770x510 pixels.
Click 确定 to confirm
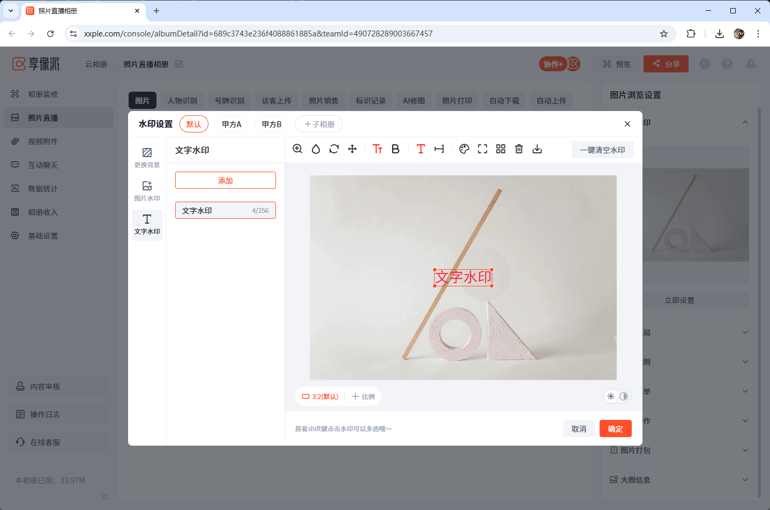(x=616, y=428)
